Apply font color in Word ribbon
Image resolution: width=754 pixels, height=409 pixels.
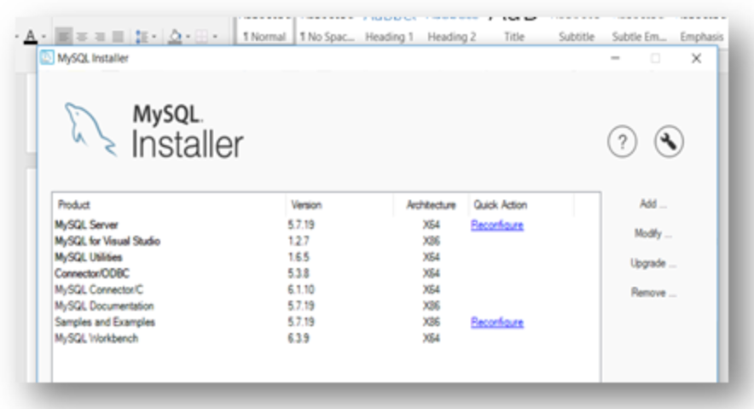click(31, 36)
